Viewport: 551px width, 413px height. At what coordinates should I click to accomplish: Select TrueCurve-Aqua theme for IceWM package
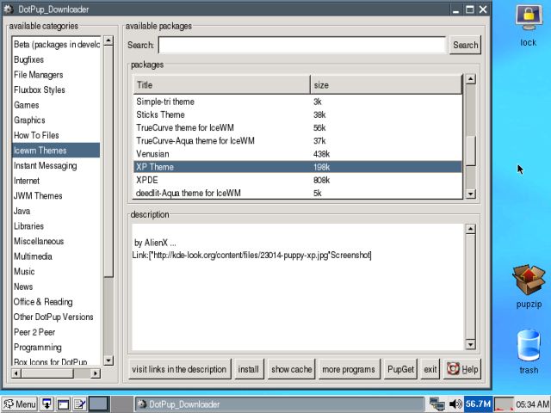click(298, 140)
